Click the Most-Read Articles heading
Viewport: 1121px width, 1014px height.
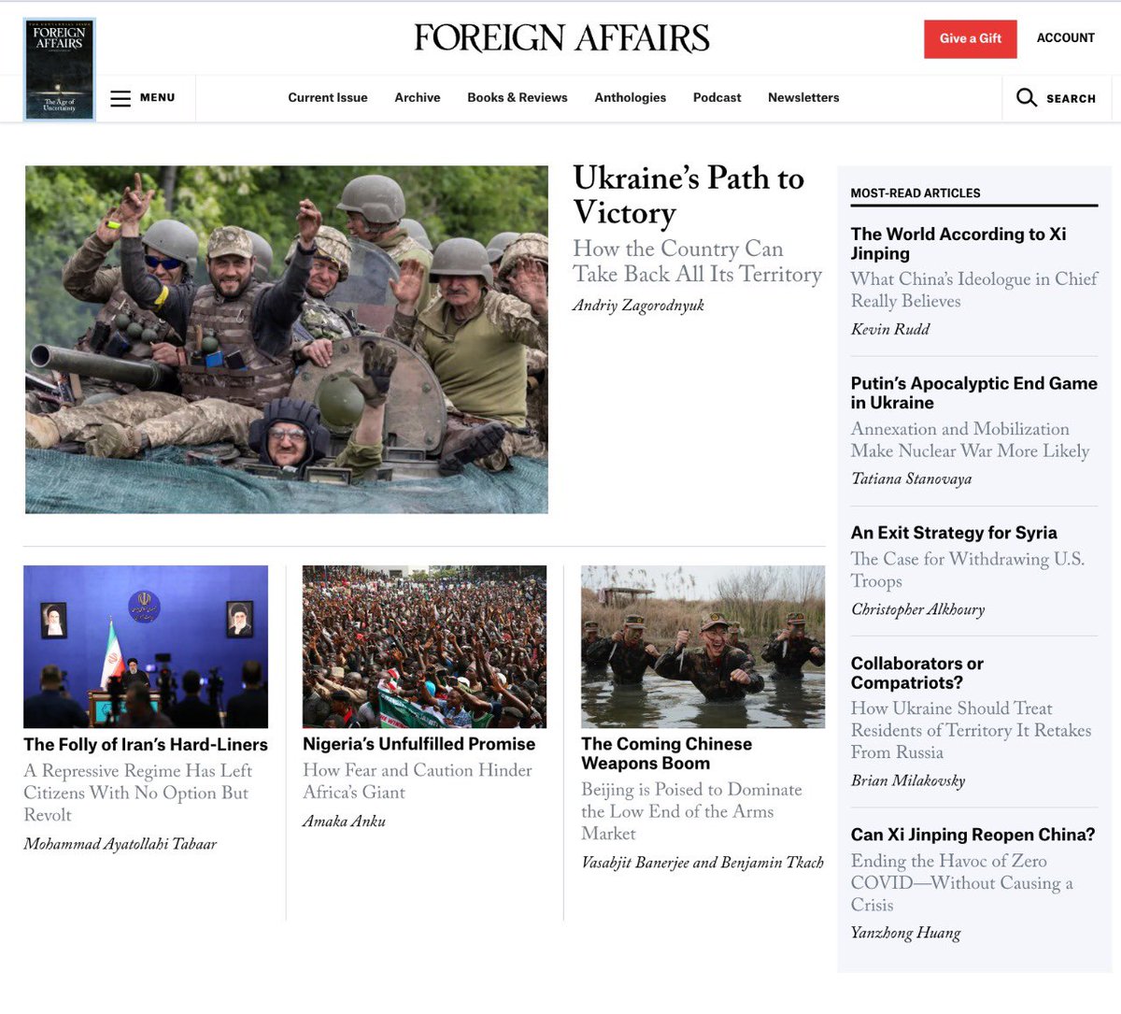point(915,193)
